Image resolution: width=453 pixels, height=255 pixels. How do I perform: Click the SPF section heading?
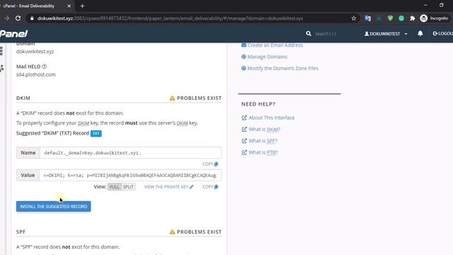(x=21, y=232)
